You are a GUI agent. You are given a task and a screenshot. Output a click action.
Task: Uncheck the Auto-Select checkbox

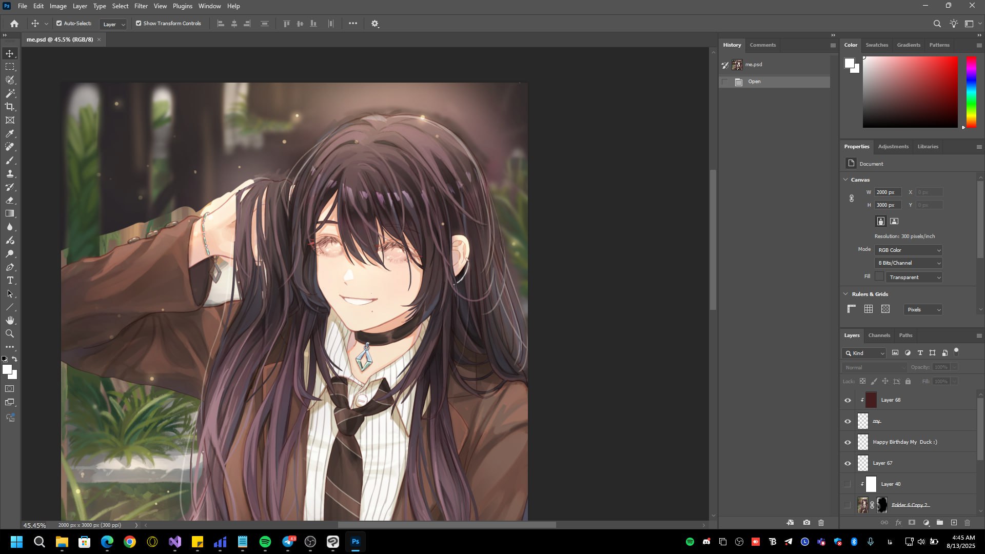click(x=59, y=24)
